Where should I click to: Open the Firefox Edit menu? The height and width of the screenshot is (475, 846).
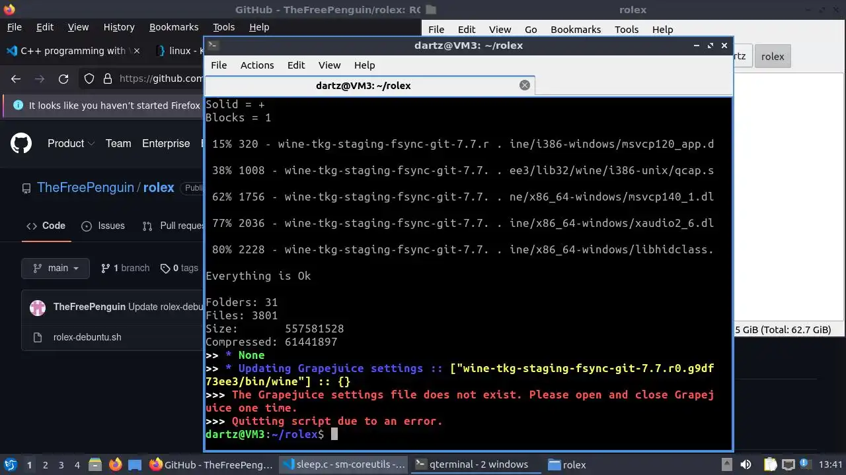click(x=45, y=27)
